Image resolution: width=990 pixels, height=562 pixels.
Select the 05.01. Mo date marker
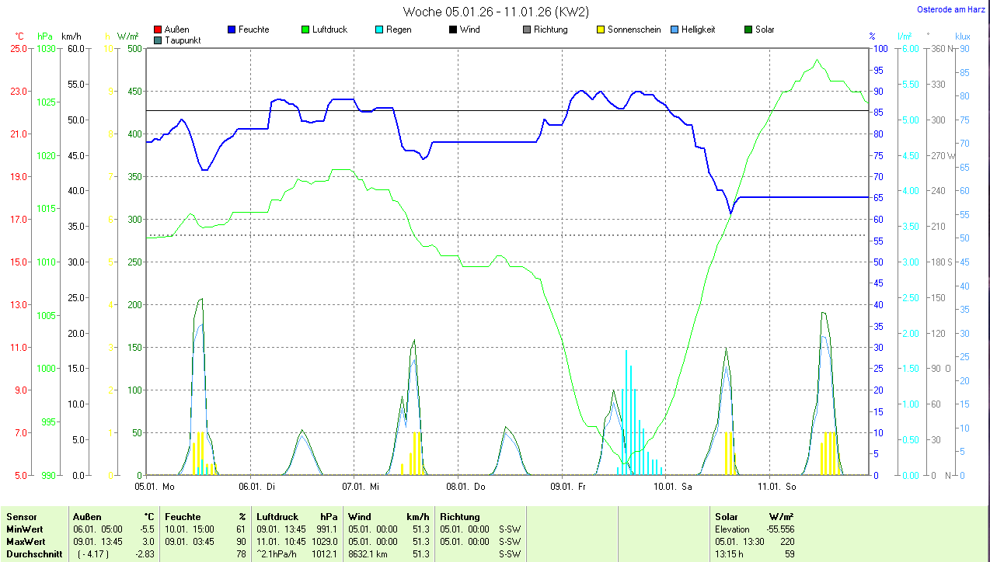coord(155,487)
